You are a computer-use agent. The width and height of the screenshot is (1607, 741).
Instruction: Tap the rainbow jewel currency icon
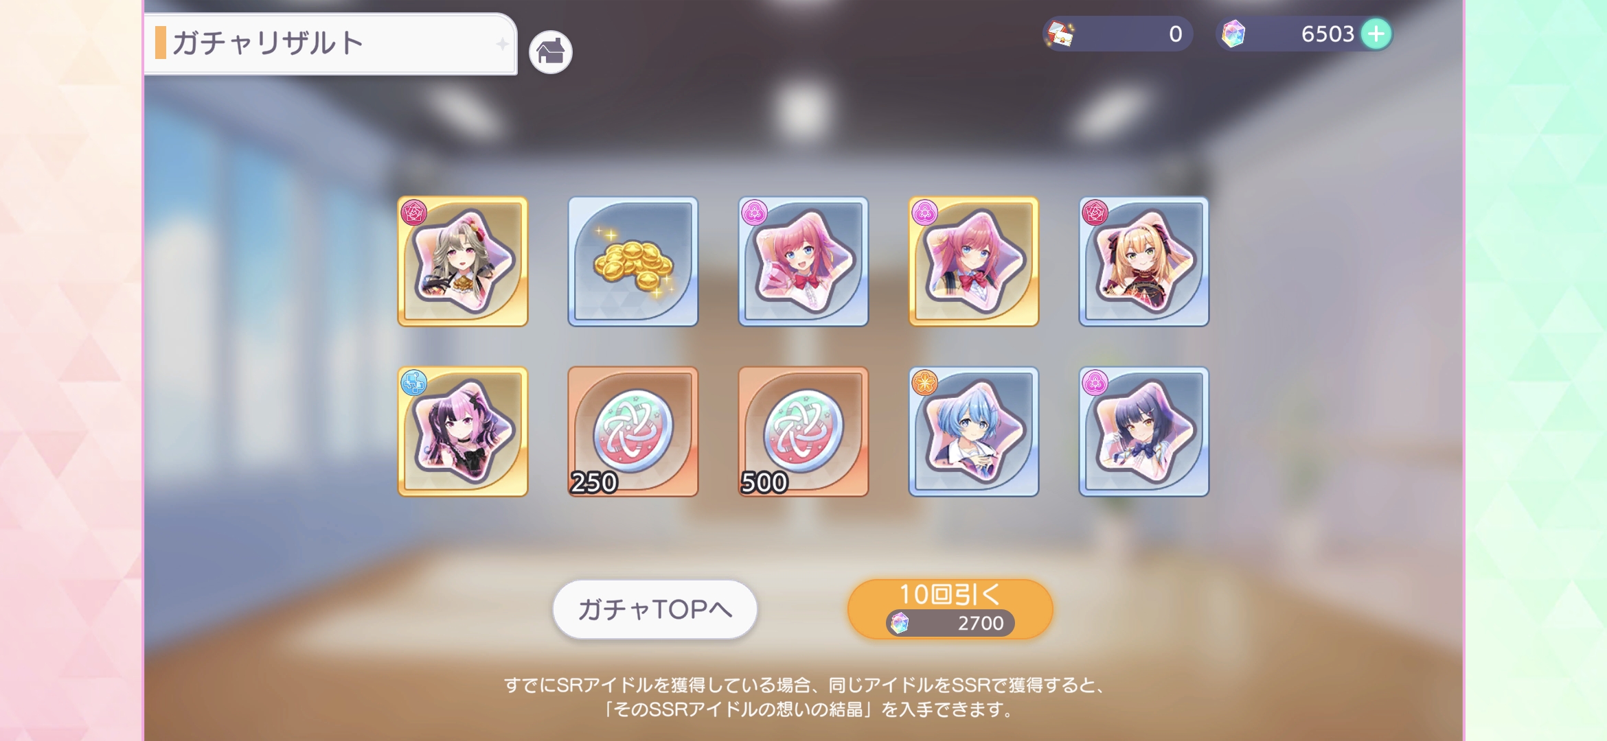[1233, 34]
